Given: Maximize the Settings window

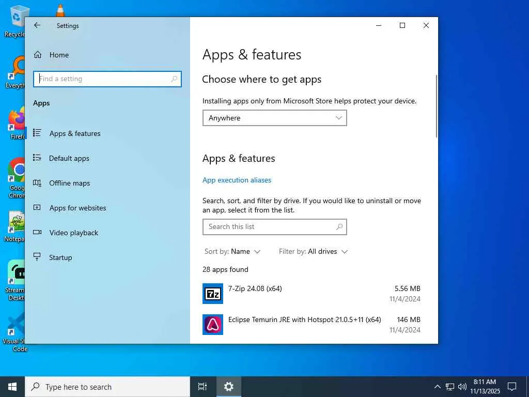Looking at the screenshot, I should point(402,25).
